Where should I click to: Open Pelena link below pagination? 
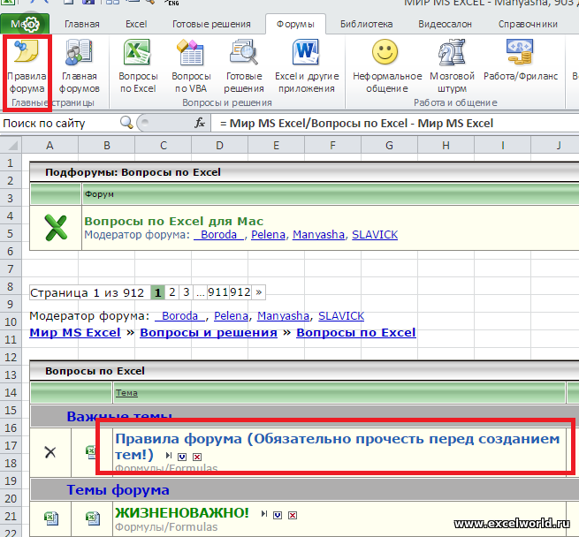pos(231,316)
